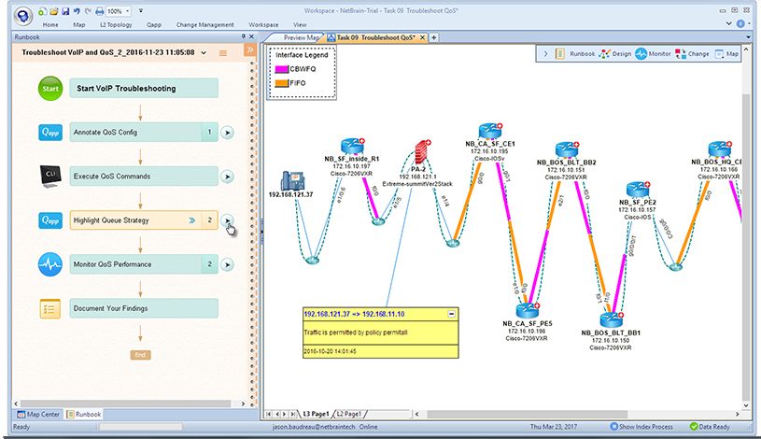Click the Qapp icon beside Annotate QoS Config

click(50, 132)
